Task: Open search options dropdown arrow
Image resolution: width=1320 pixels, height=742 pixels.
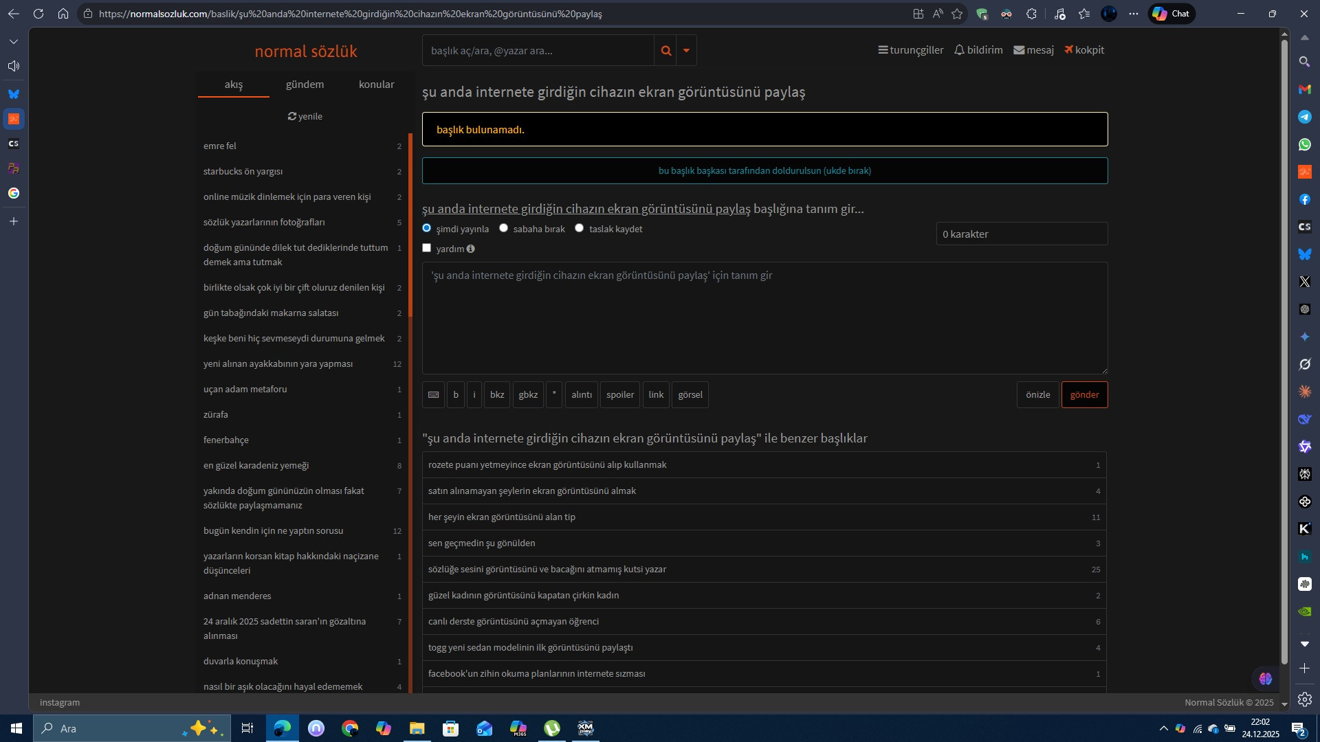Action: (686, 51)
